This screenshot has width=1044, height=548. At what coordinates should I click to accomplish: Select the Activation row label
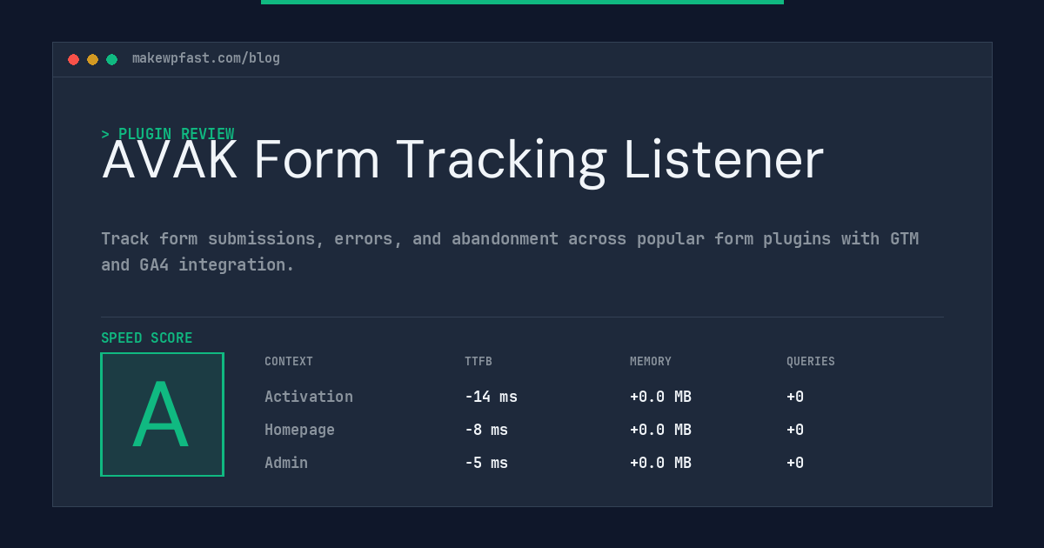pyautogui.click(x=309, y=397)
